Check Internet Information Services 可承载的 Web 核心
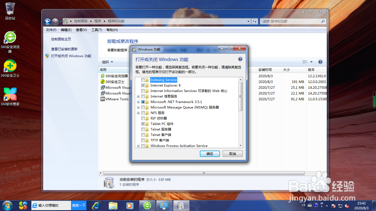 click(143, 91)
